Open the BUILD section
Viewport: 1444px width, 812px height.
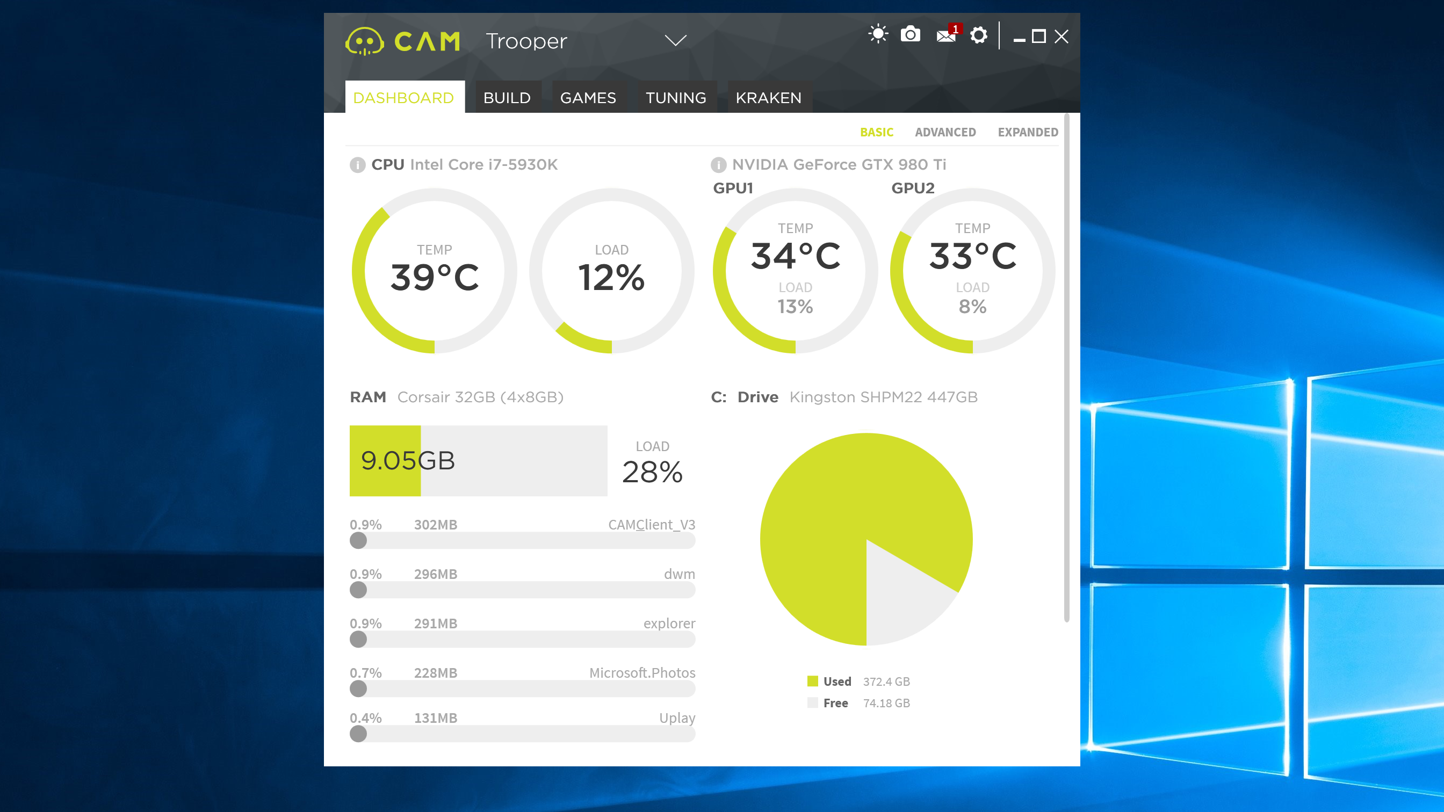click(x=506, y=97)
